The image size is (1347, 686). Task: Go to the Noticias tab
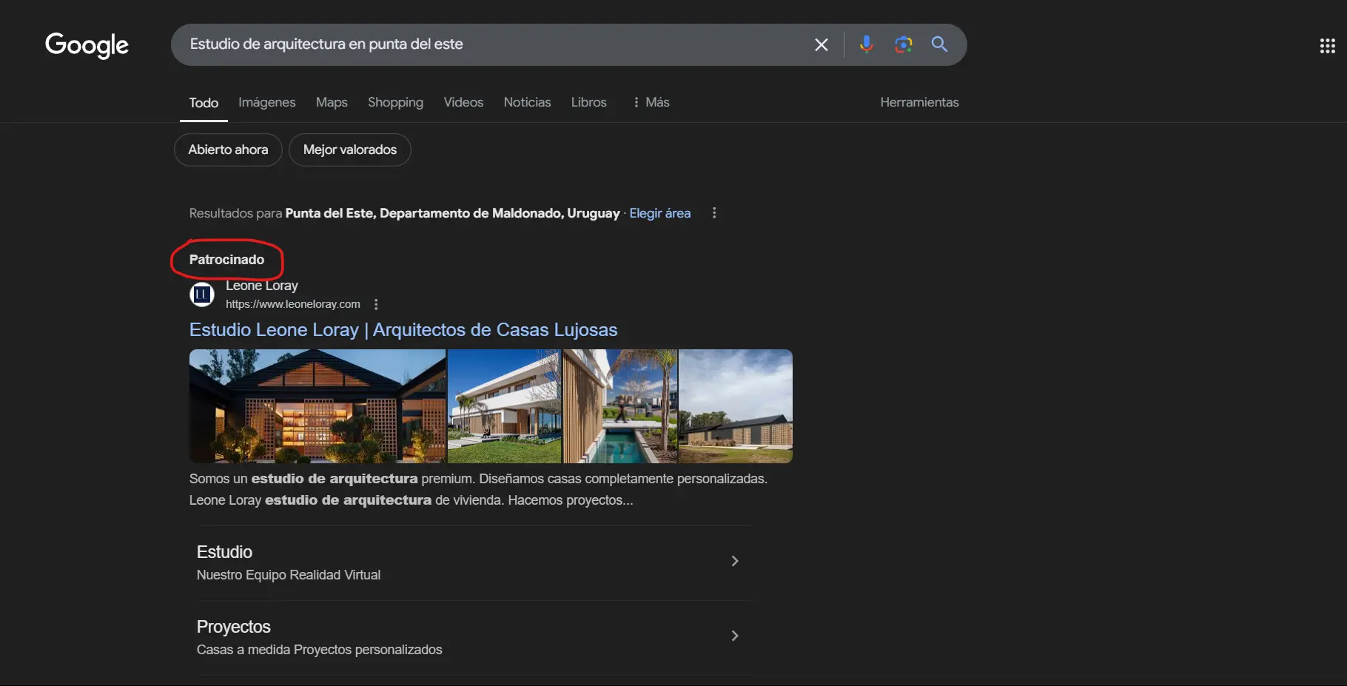527,102
